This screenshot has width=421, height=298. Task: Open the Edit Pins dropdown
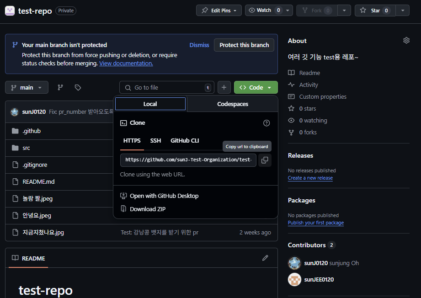pos(219,11)
